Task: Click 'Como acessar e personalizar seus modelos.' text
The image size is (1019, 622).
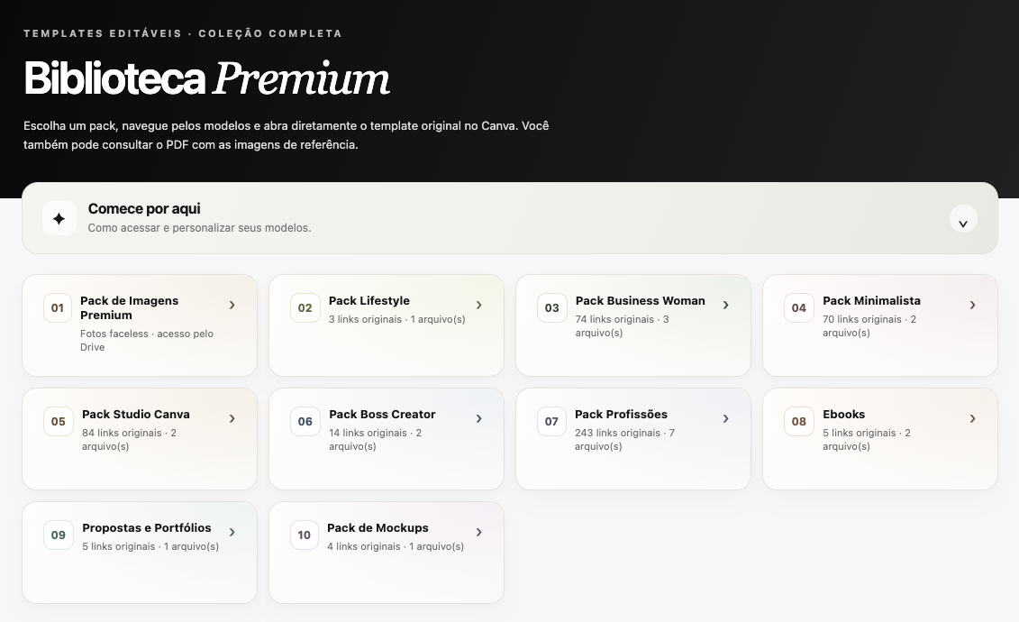Action: click(x=199, y=228)
